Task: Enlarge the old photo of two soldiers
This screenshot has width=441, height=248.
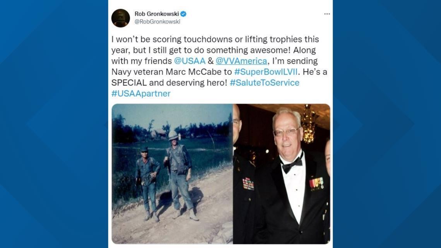Action: (x=172, y=174)
